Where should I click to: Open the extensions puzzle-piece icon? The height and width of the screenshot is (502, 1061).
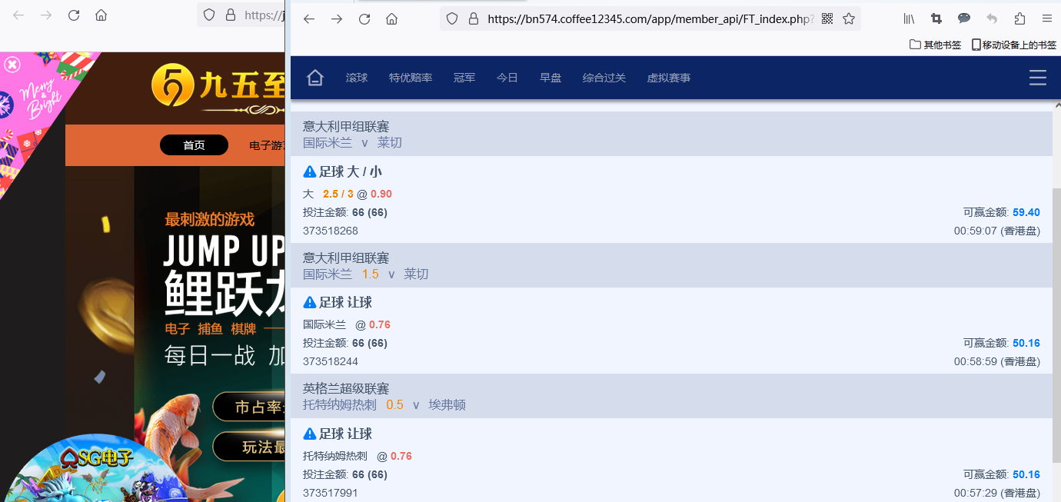coord(1019,18)
